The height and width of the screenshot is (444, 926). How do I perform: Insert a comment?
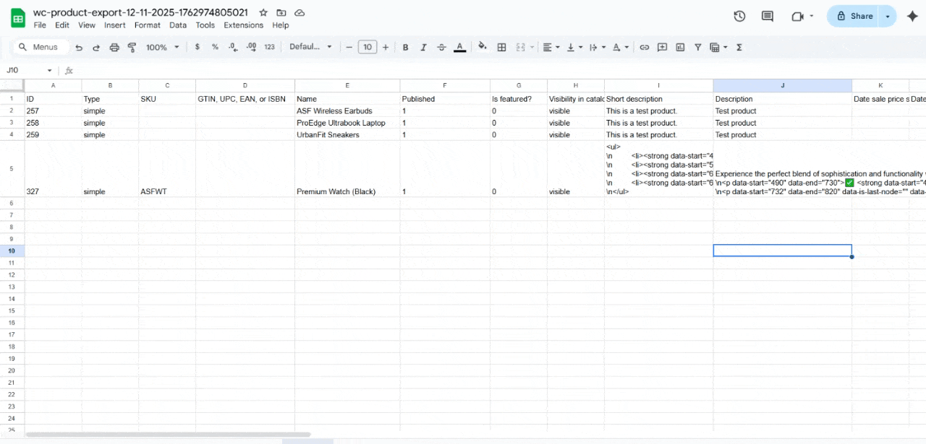point(662,47)
